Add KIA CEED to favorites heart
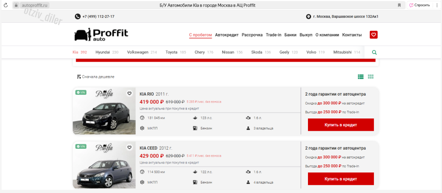Screen dimensions: 442x193 click(x=130, y=147)
